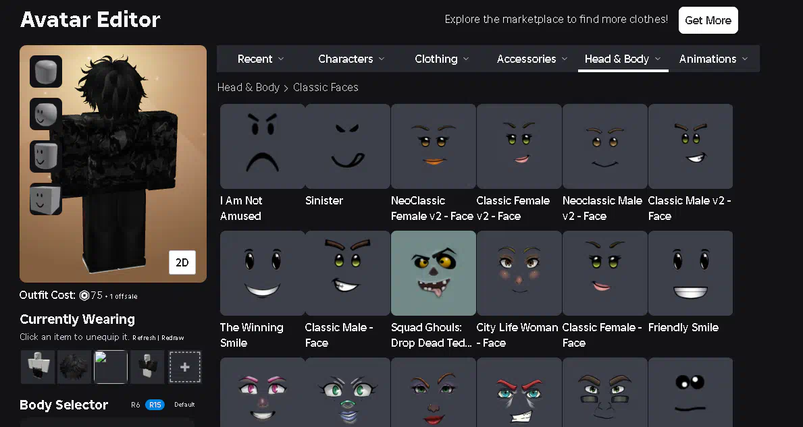Select the square box head icon
Image resolution: width=803 pixels, height=427 pixels.
(x=46, y=199)
